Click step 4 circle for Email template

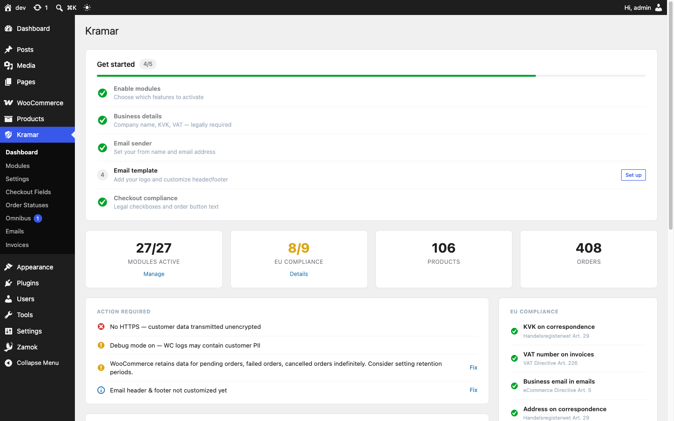[103, 175]
